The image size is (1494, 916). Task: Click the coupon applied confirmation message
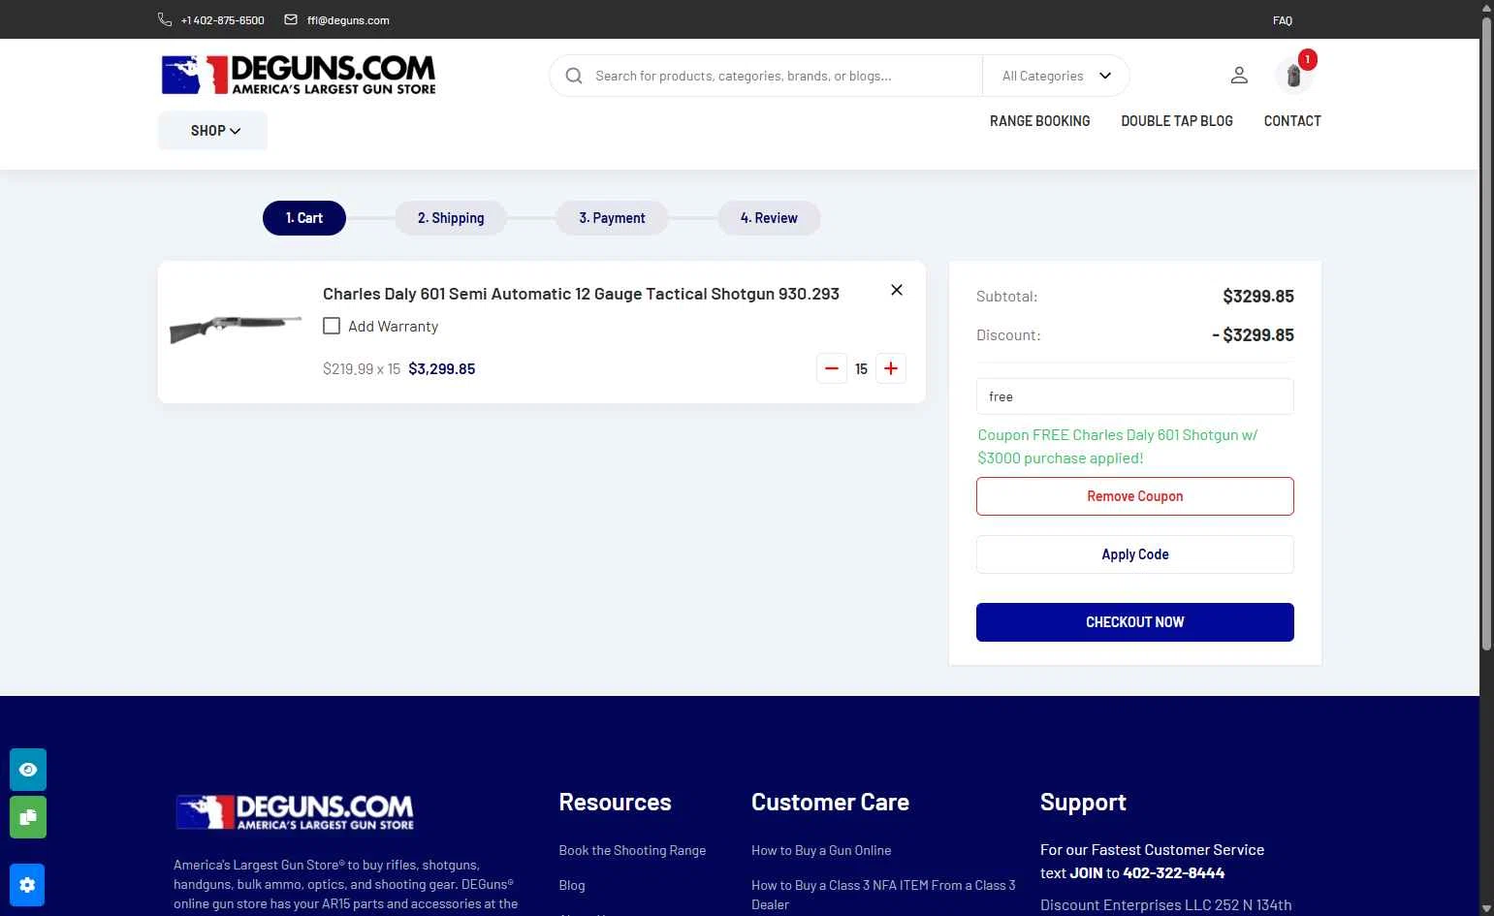1118,446
